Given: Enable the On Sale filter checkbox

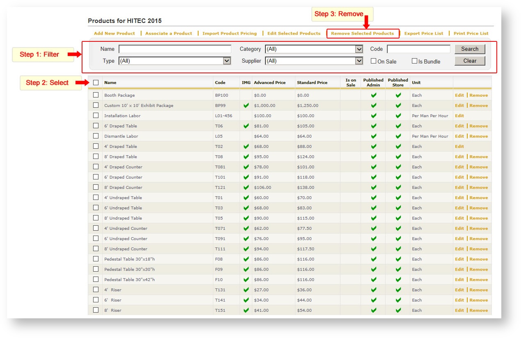Looking at the screenshot, I should (x=373, y=61).
